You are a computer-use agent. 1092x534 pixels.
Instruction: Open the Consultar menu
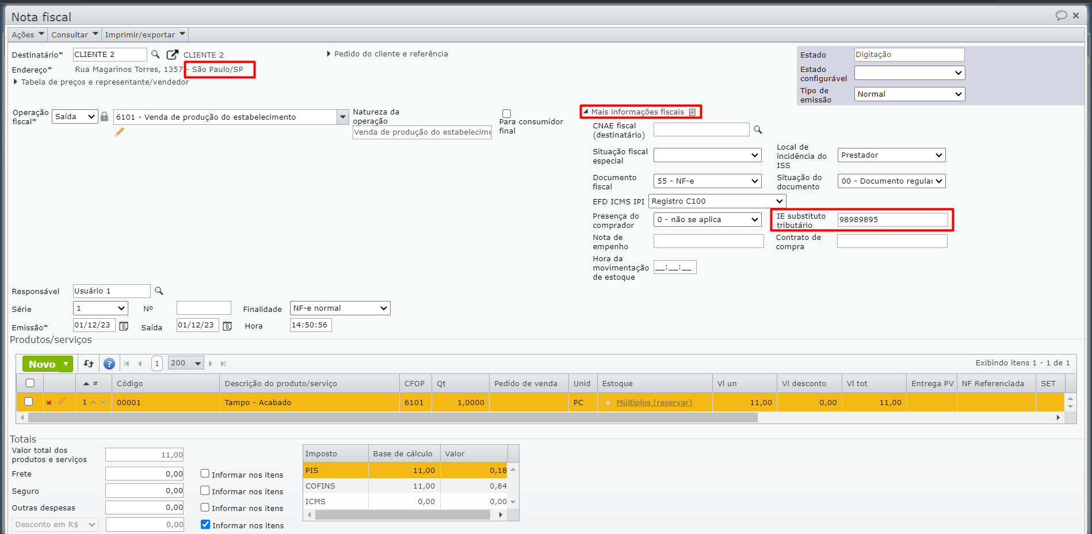click(x=75, y=35)
